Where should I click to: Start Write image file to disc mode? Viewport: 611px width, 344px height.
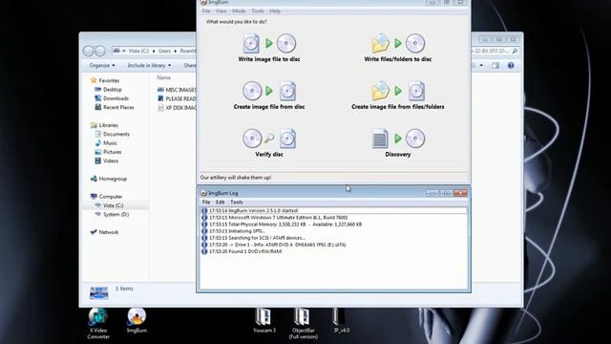(269, 48)
